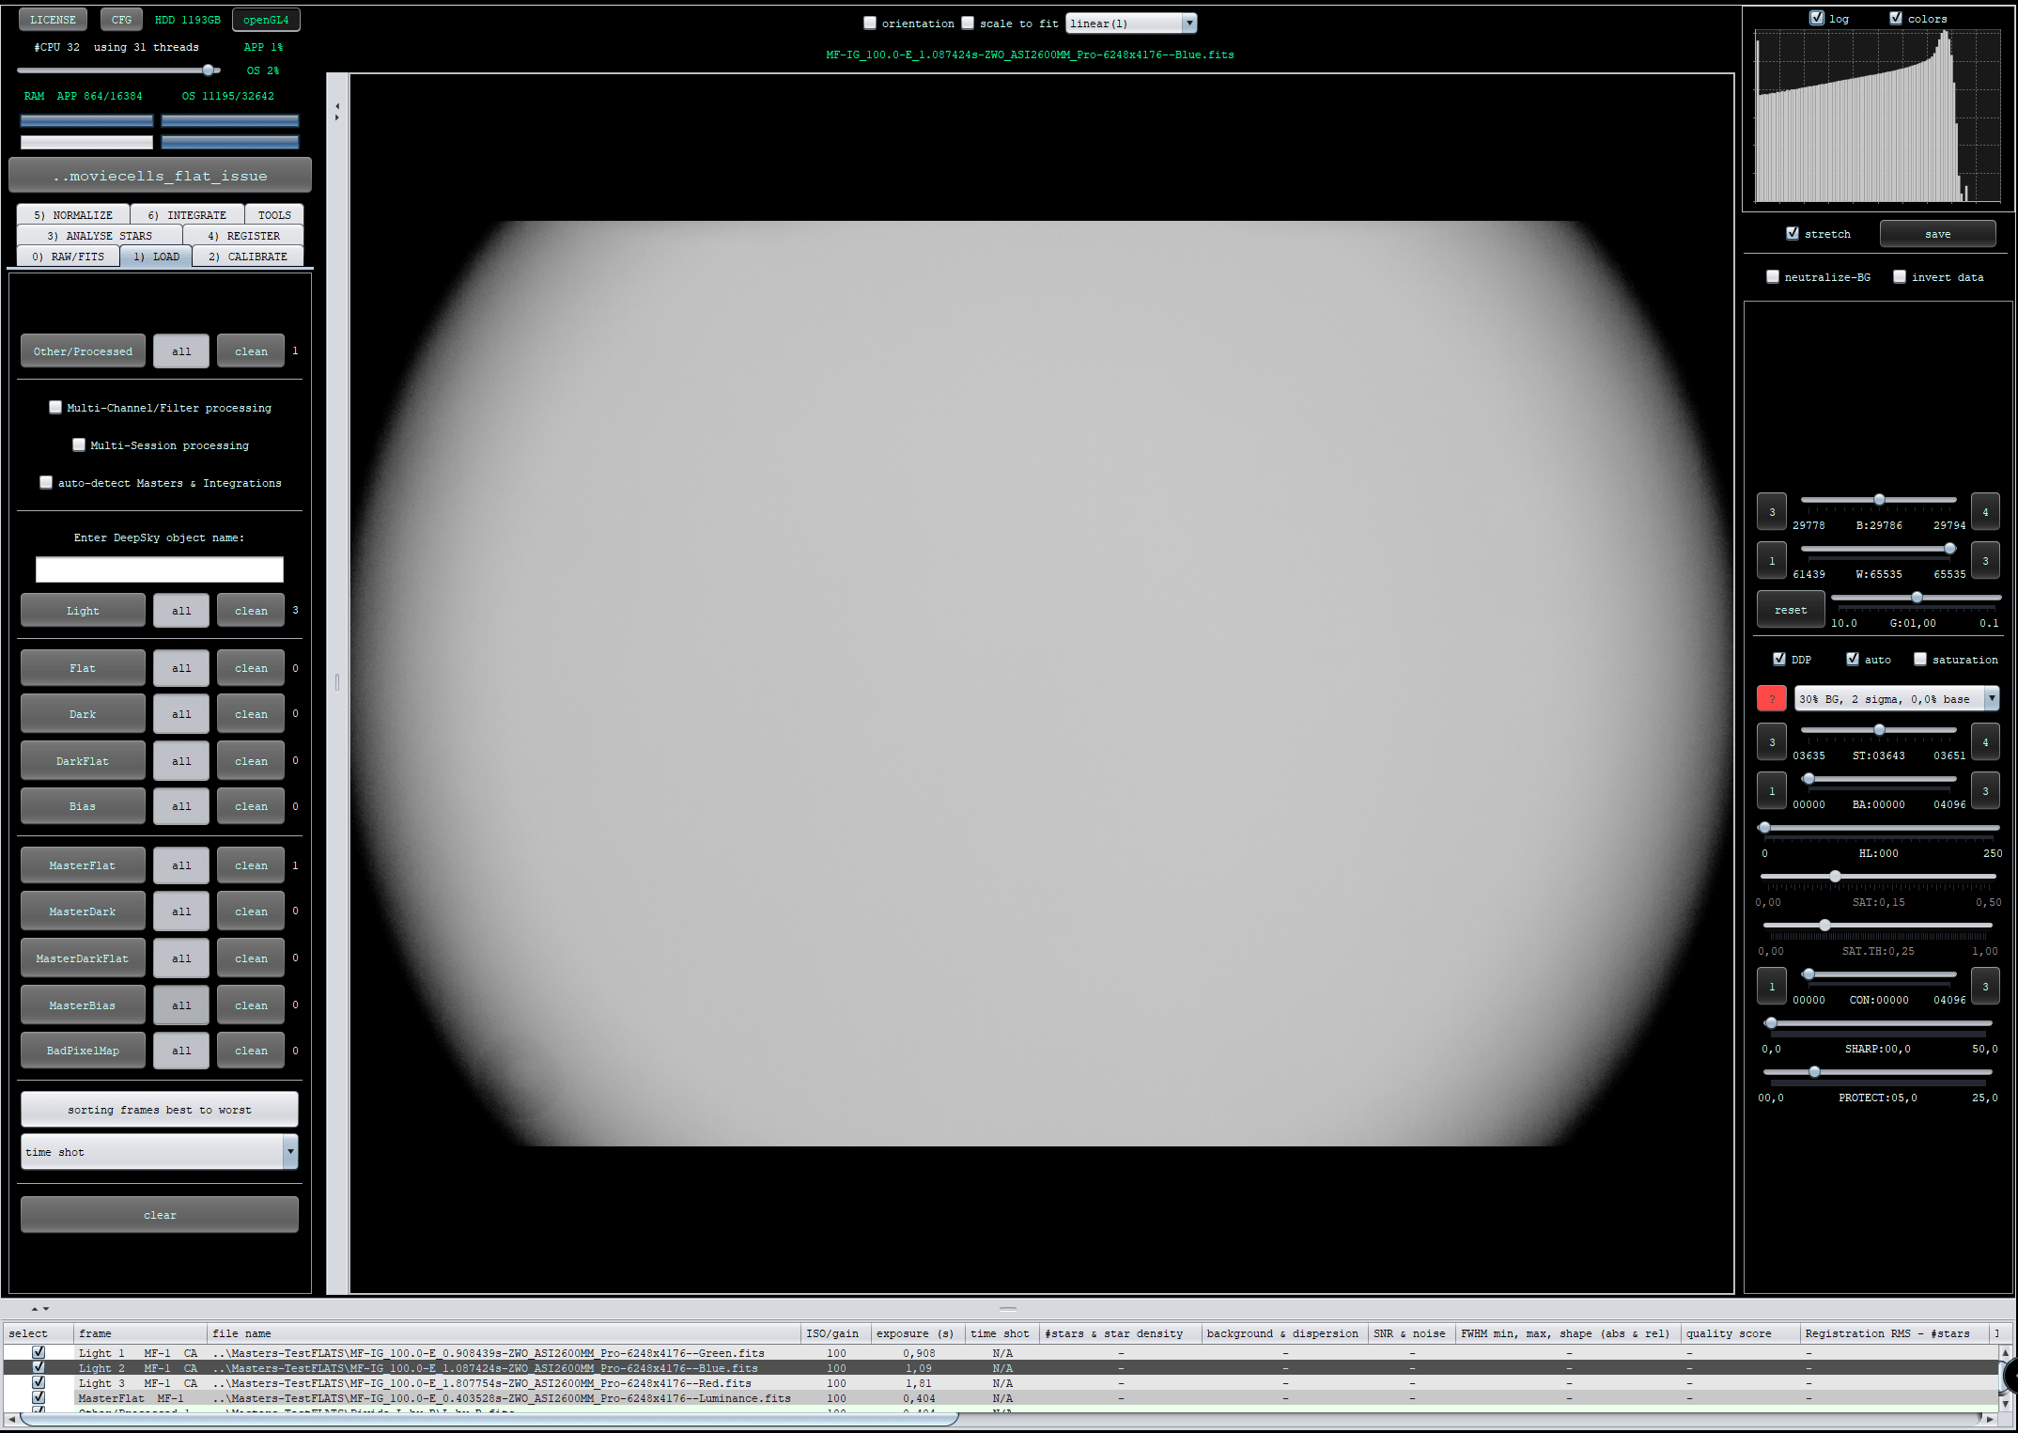
Task: Enable Multi-Channel/Filter processing checkbox
Action: pos(55,407)
